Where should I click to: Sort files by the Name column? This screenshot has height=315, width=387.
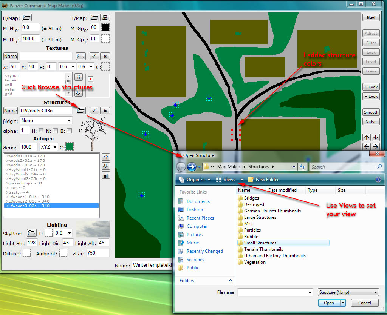tap(251, 190)
